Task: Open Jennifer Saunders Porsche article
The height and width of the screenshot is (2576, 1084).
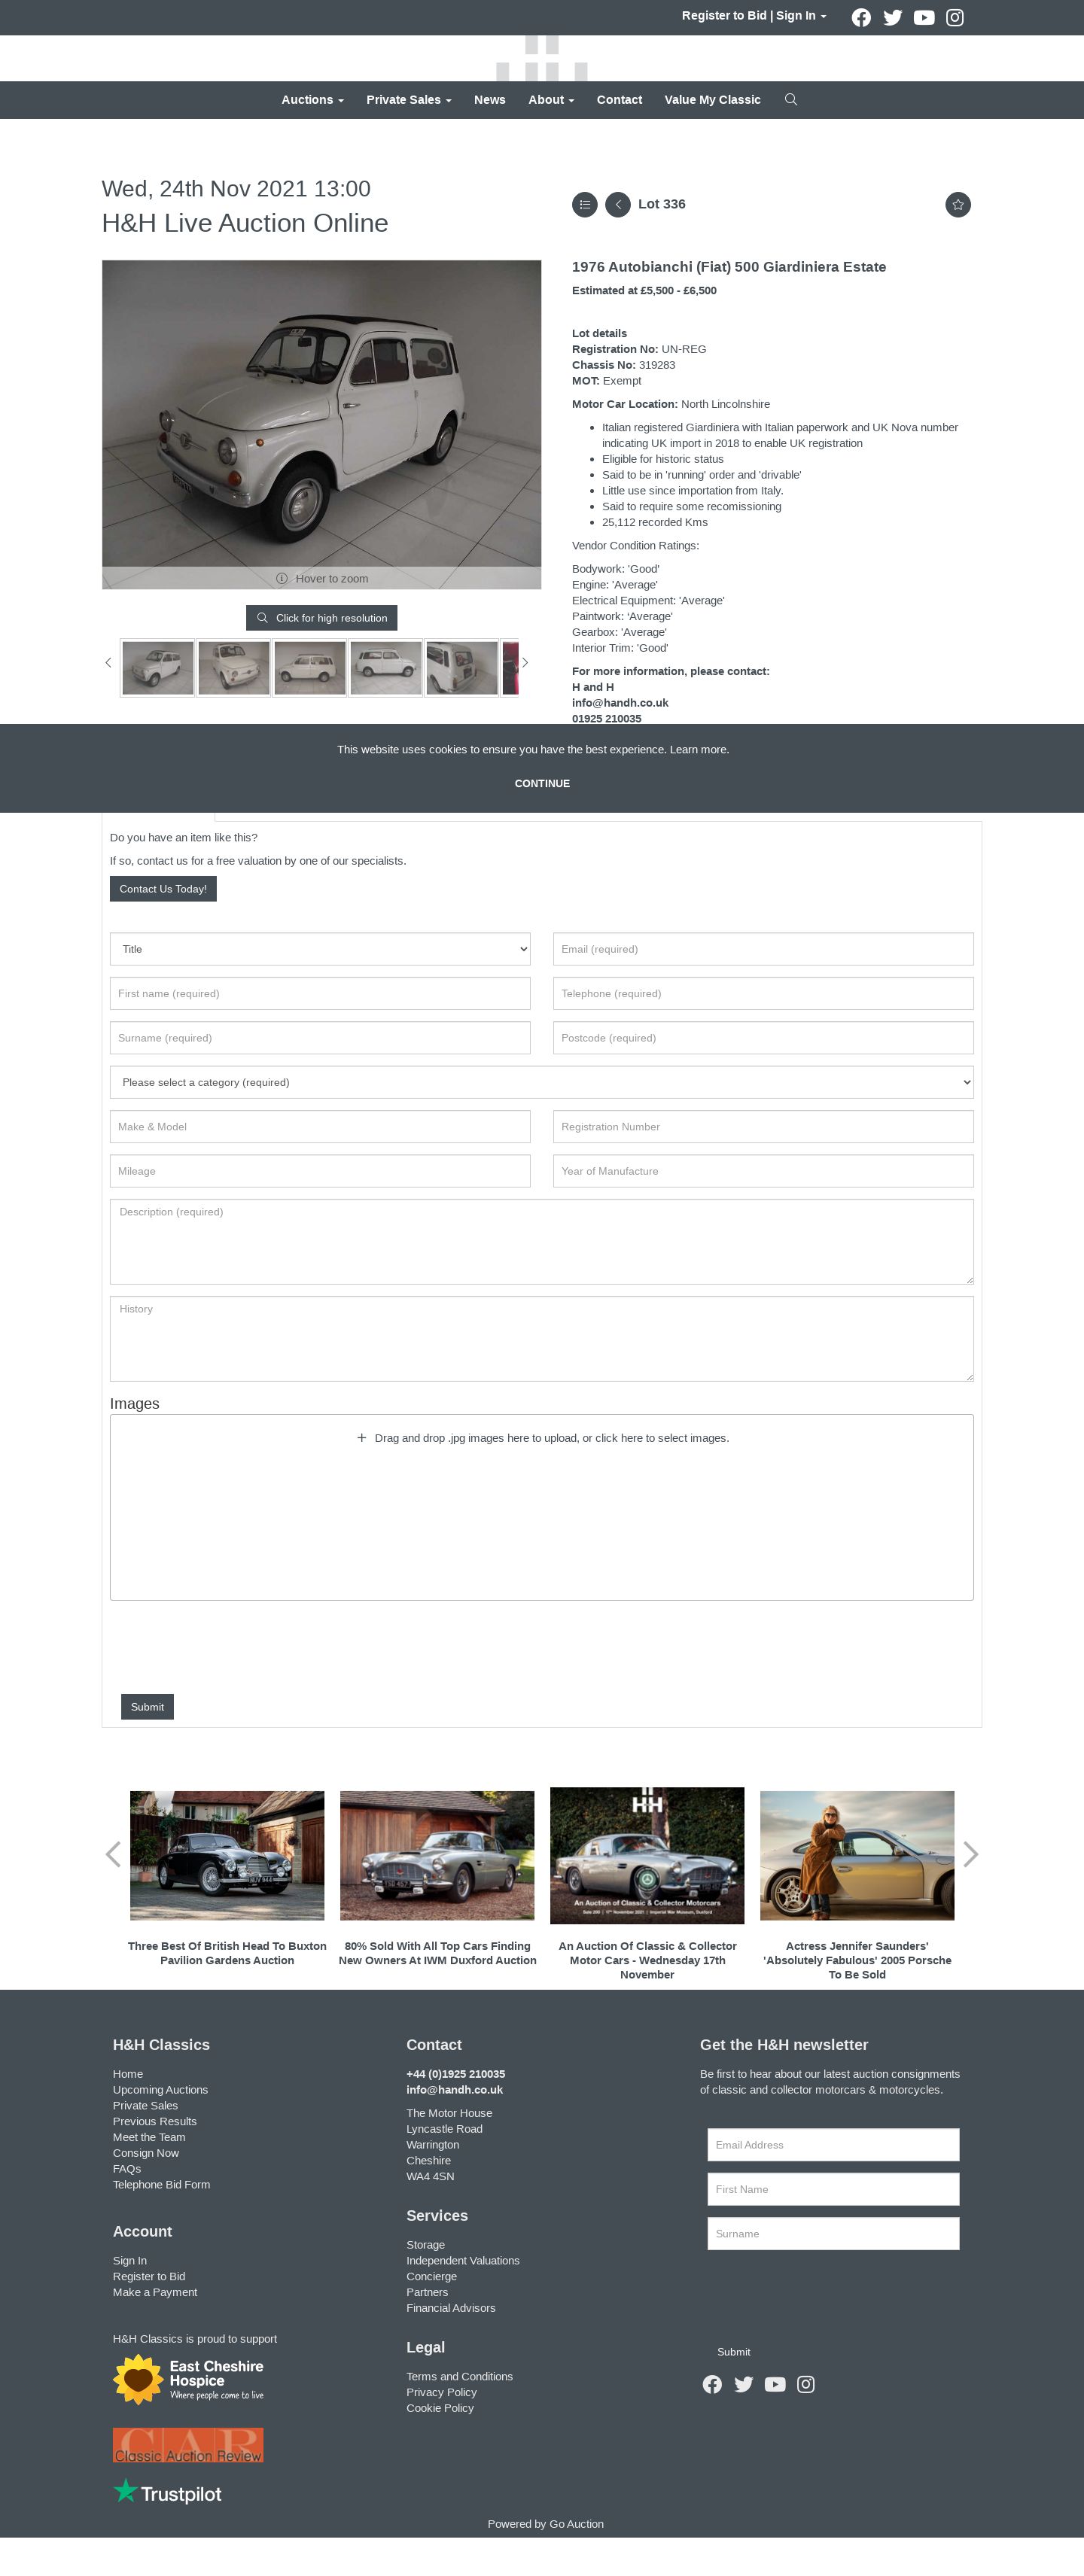Action: [857, 1960]
